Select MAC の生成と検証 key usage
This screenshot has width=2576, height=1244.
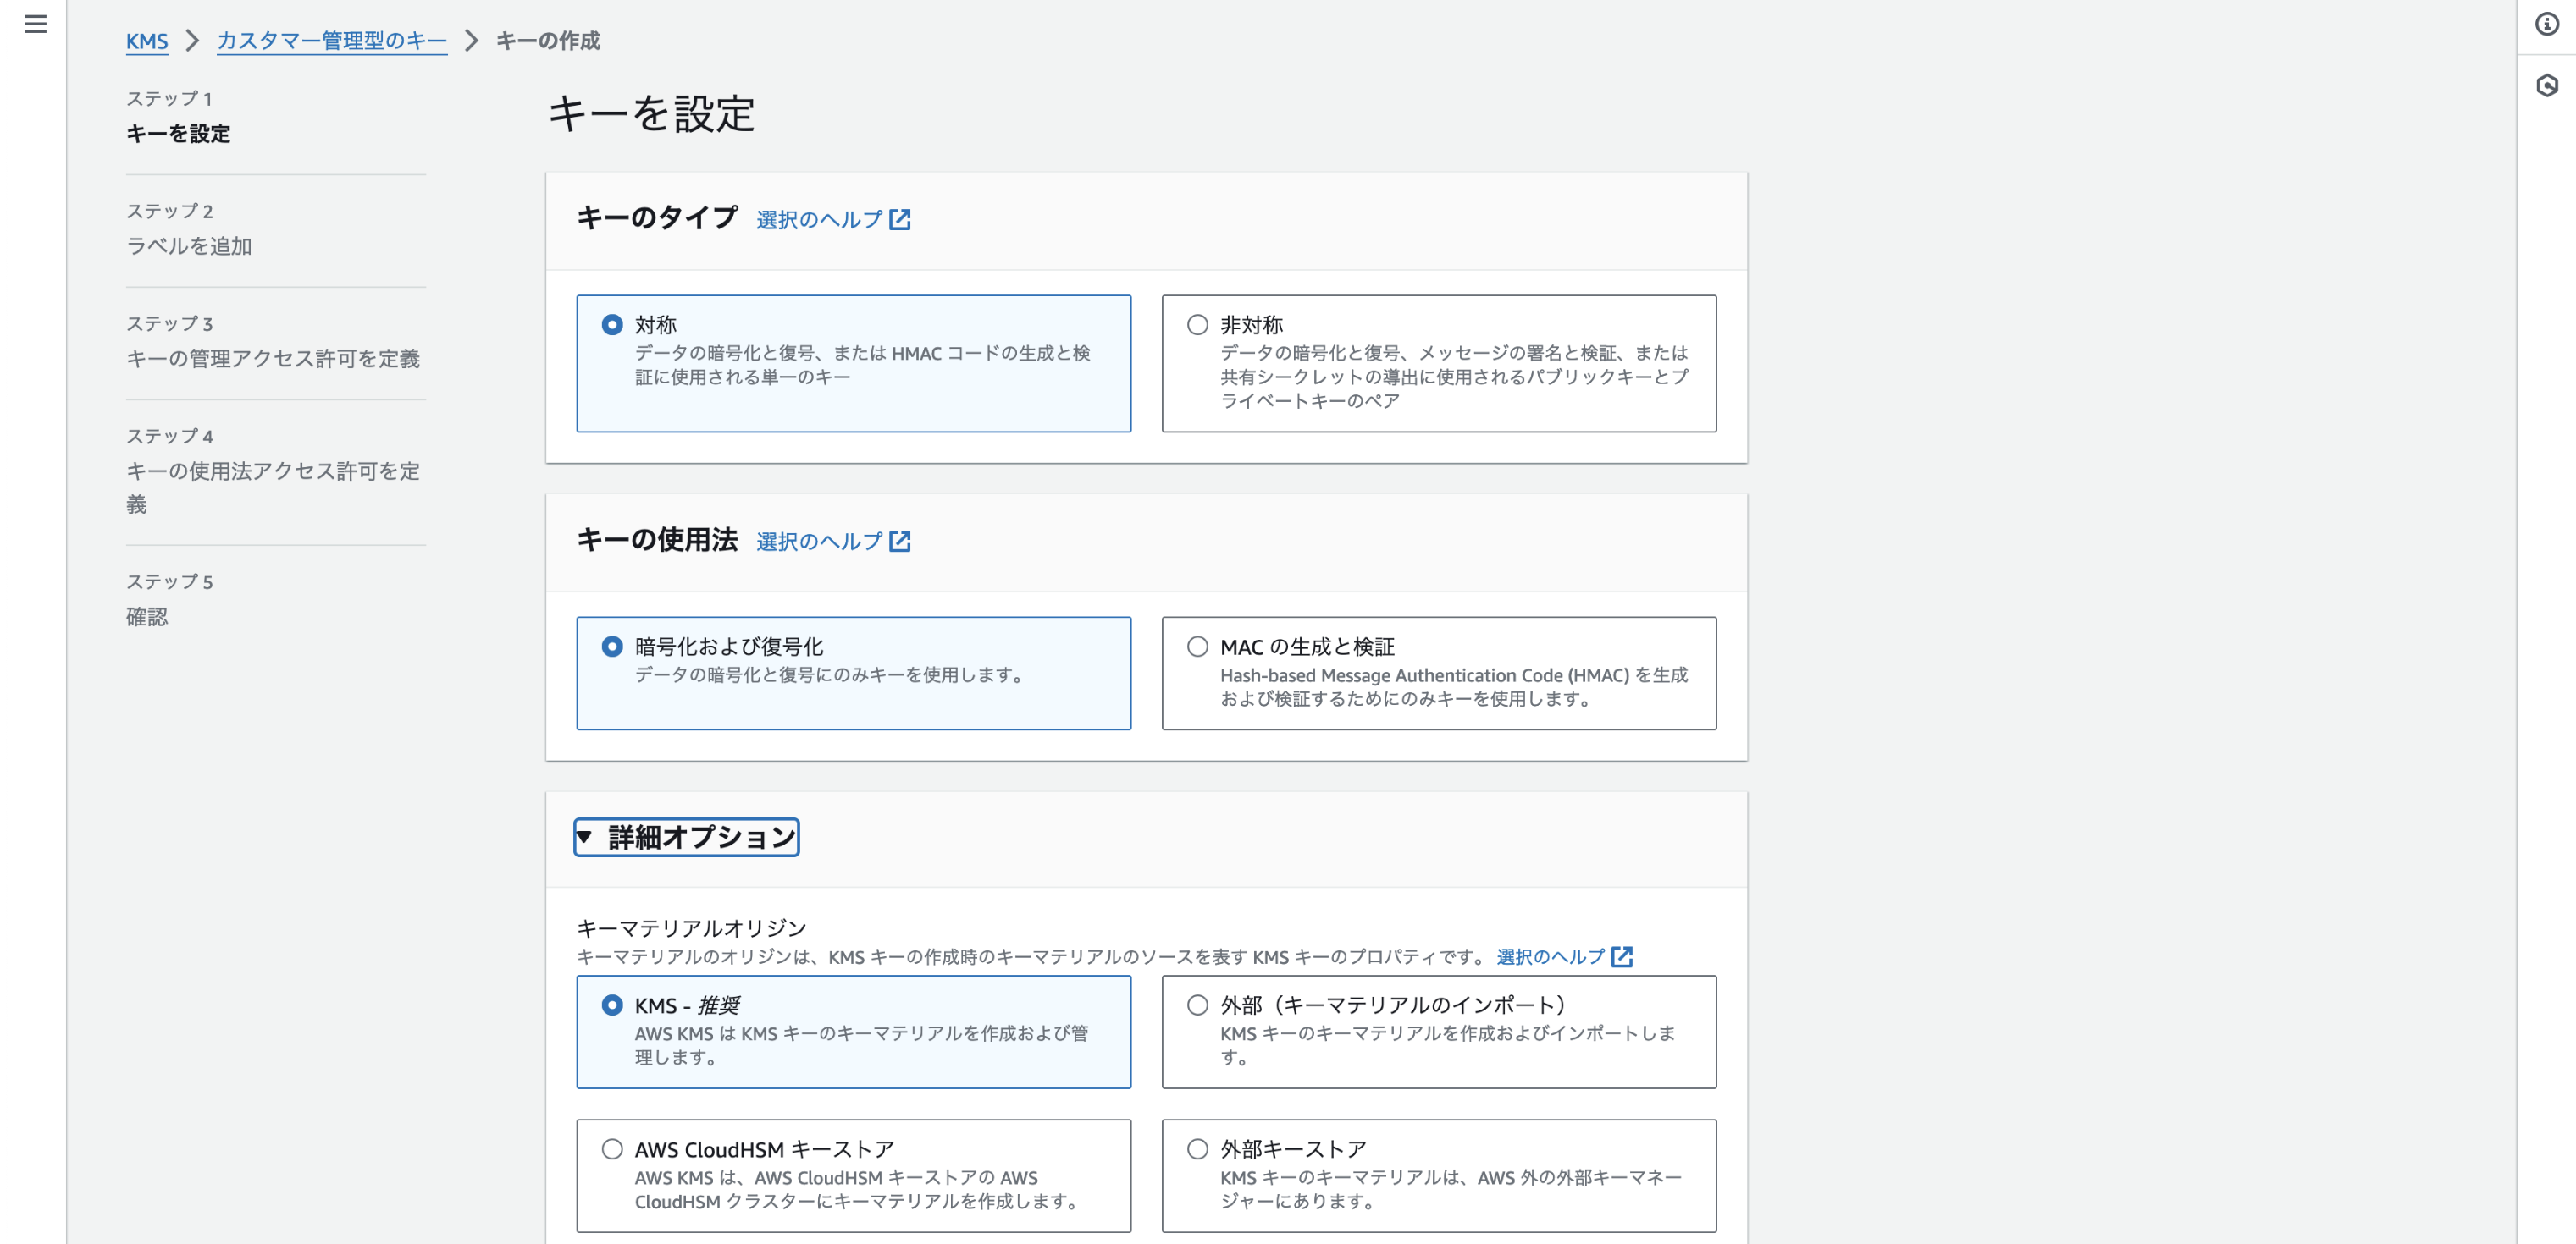(x=1197, y=647)
